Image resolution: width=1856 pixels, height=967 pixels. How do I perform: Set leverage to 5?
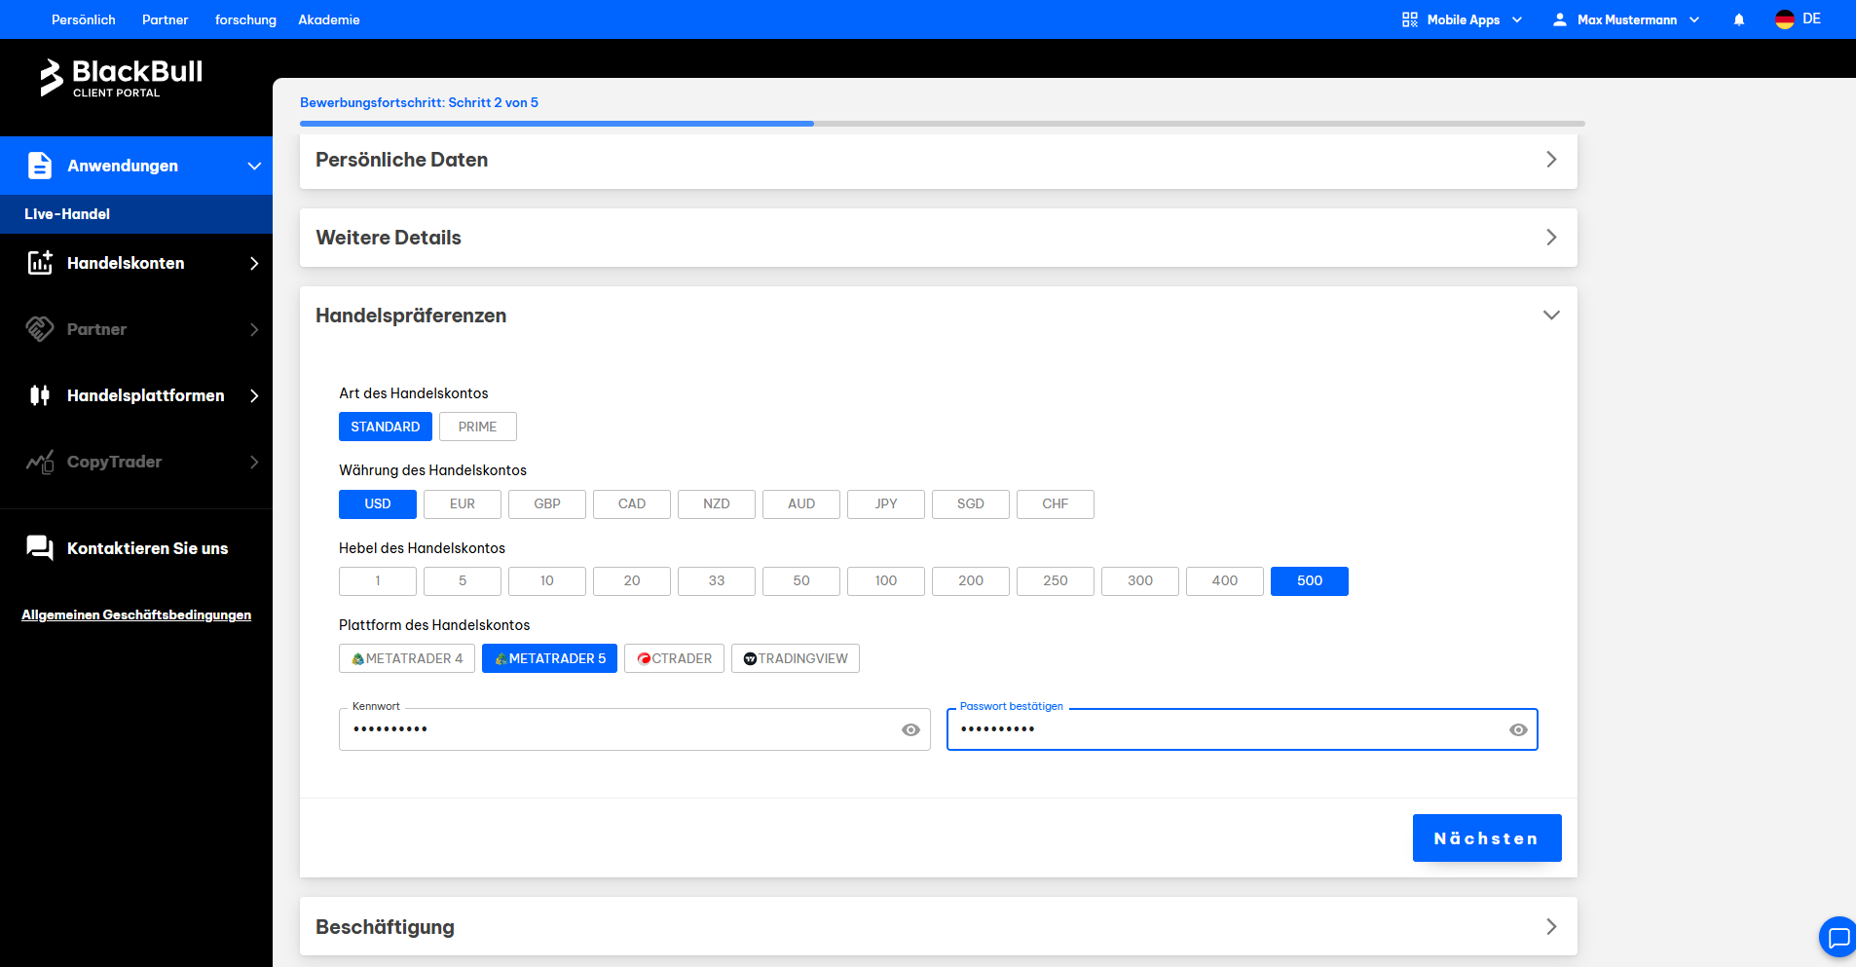[x=463, y=580]
